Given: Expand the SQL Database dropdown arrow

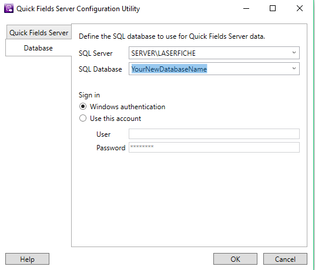Looking at the screenshot, I should point(294,69).
